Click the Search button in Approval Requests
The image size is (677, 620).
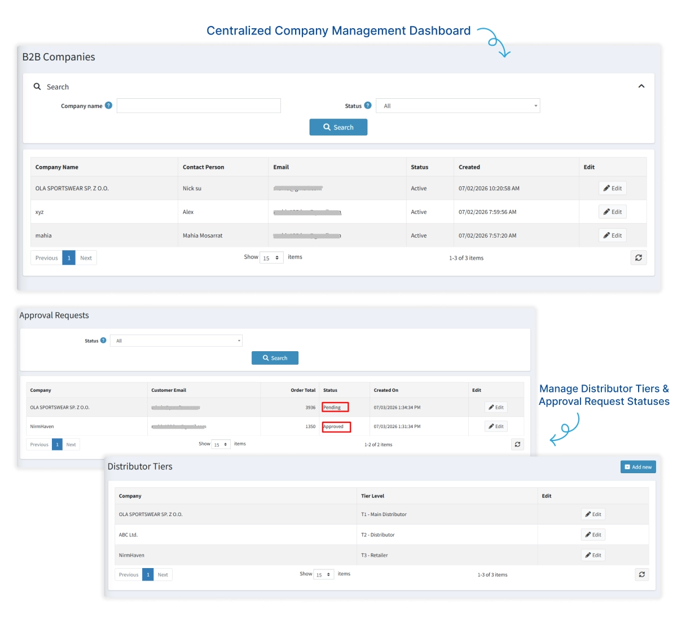pyautogui.click(x=275, y=358)
